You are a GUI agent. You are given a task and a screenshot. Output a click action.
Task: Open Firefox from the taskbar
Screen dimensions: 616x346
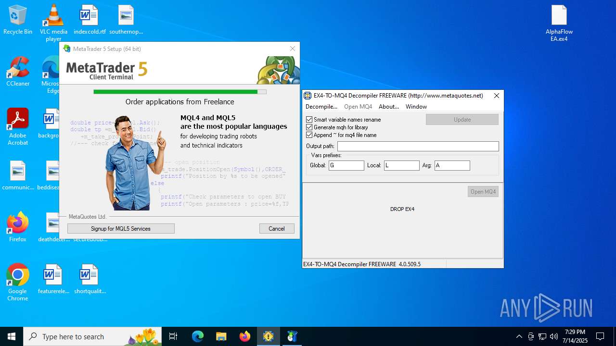245,336
